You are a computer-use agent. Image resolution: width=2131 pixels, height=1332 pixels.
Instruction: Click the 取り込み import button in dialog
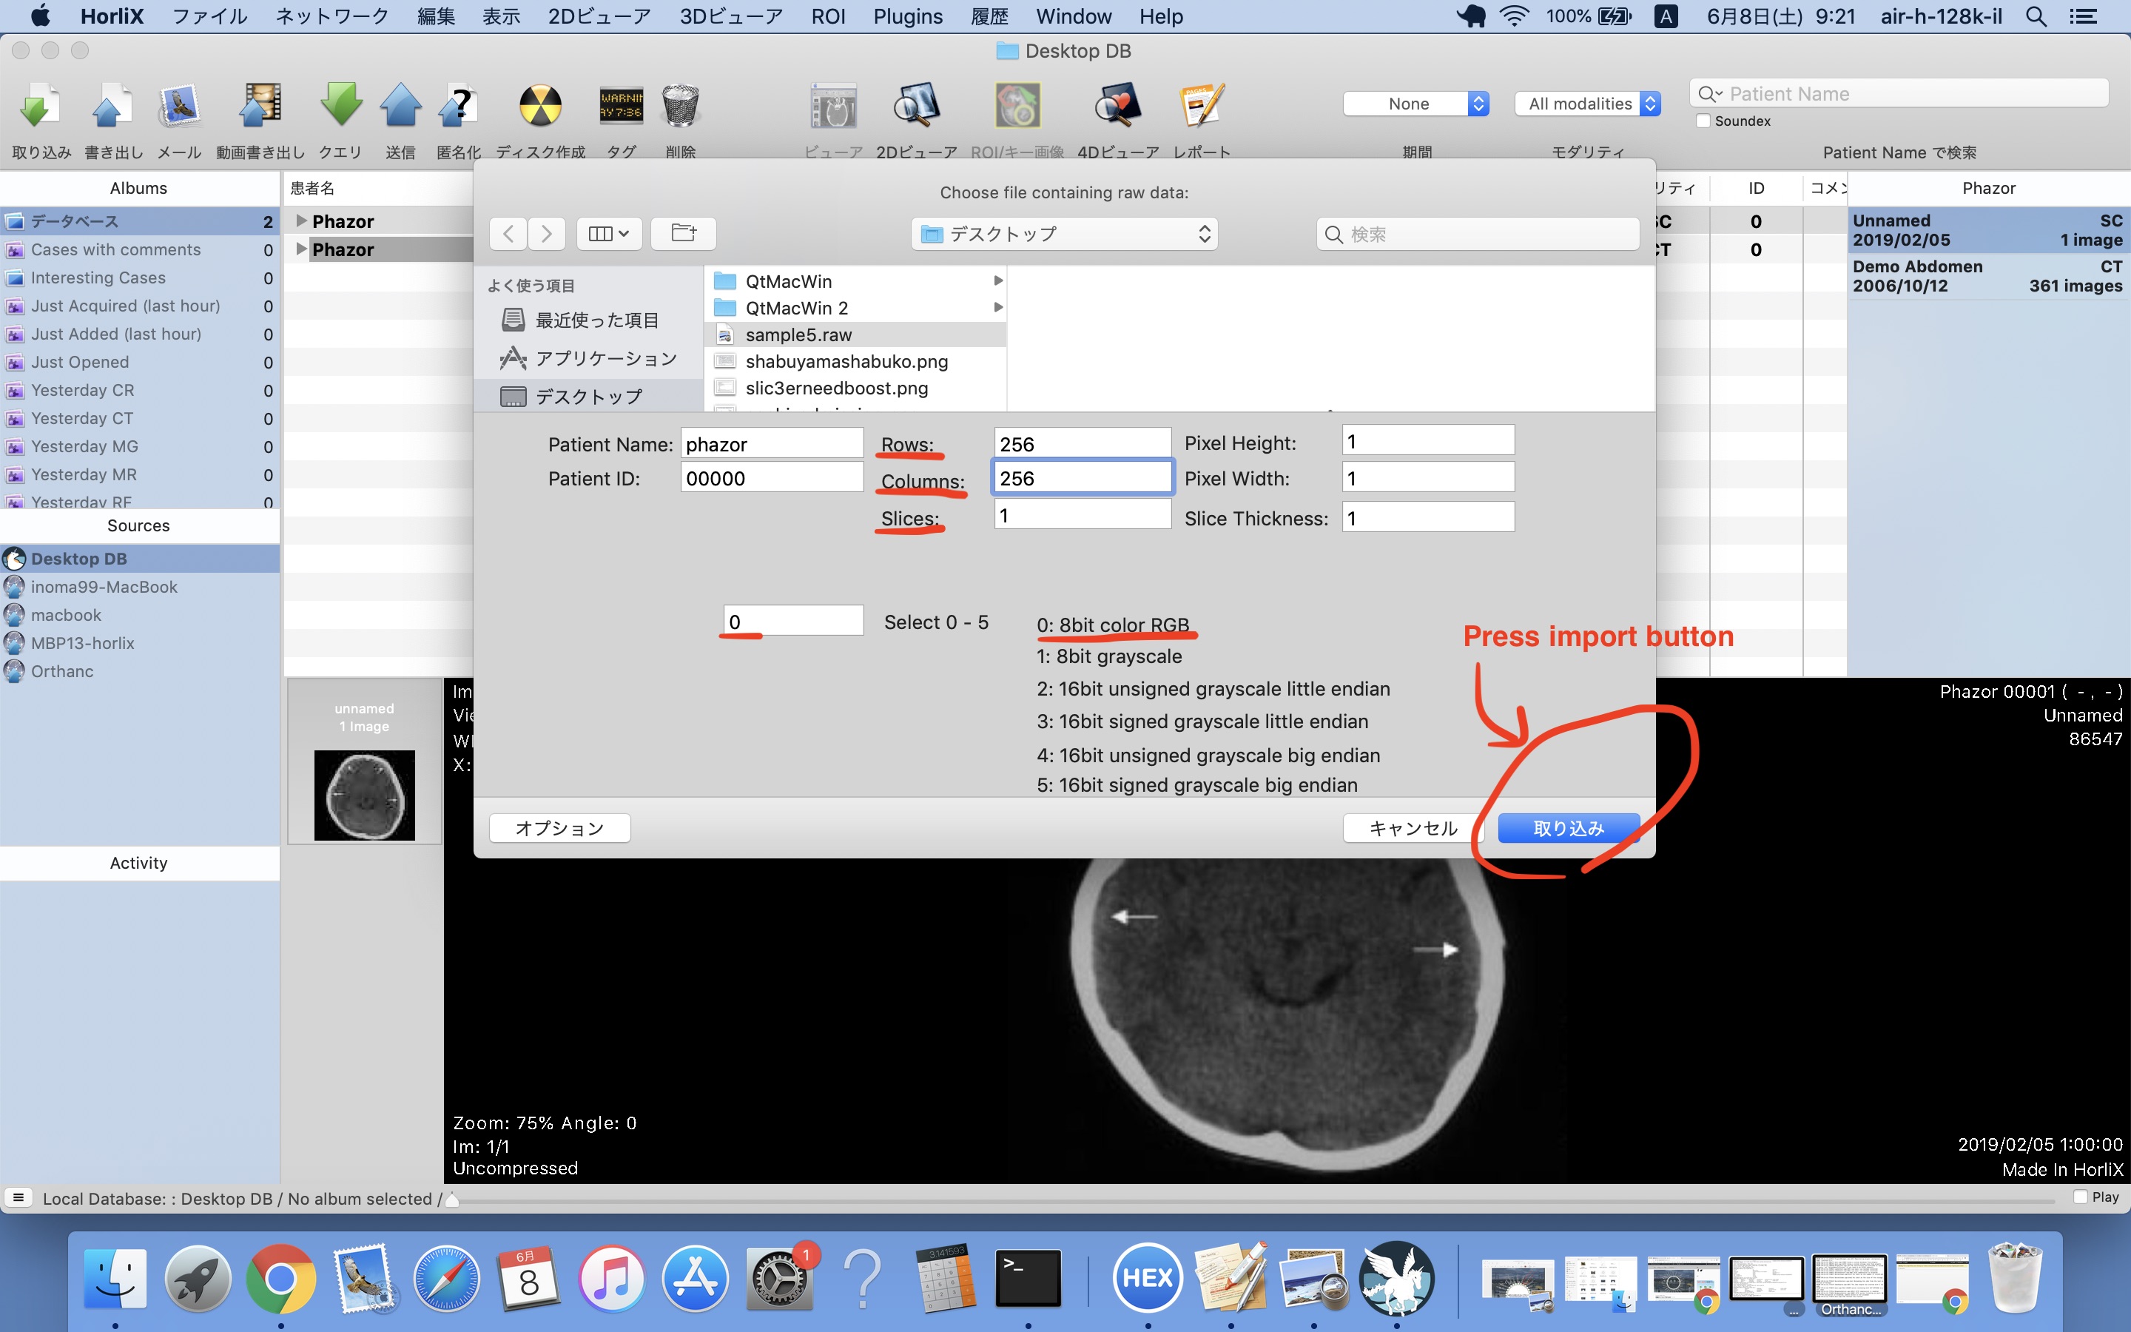1569,828
